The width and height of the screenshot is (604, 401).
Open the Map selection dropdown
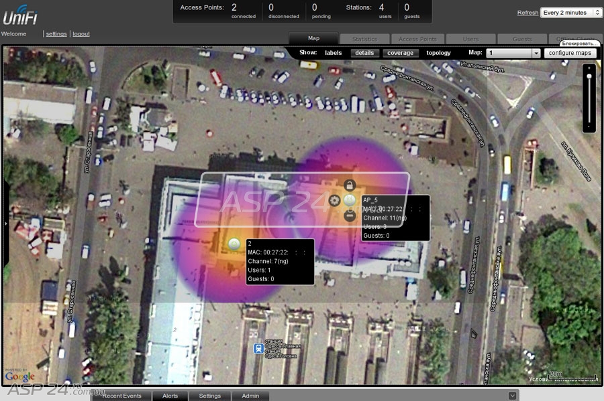[513, 53]
